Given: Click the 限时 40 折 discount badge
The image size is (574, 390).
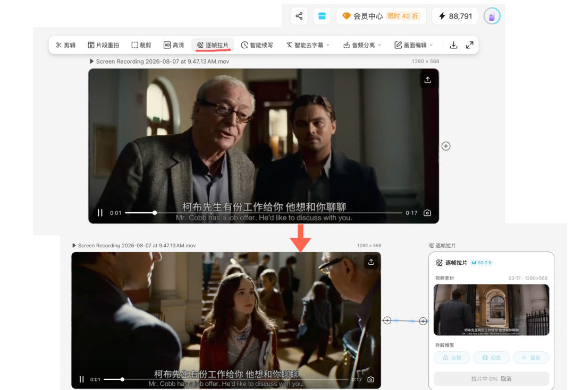Looking at the screenshot, I should click(x=403, y=16).
